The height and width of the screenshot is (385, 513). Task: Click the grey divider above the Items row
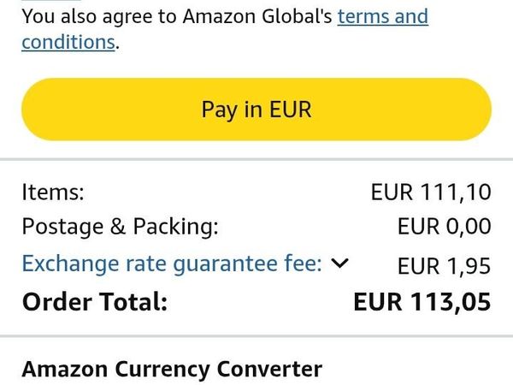pyautogui.click(x=256, y=158)
